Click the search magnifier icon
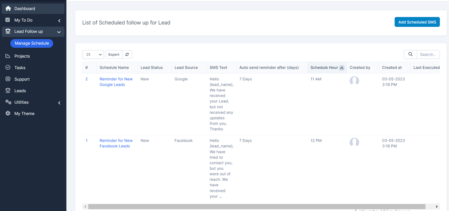 (x=410, y=54)
